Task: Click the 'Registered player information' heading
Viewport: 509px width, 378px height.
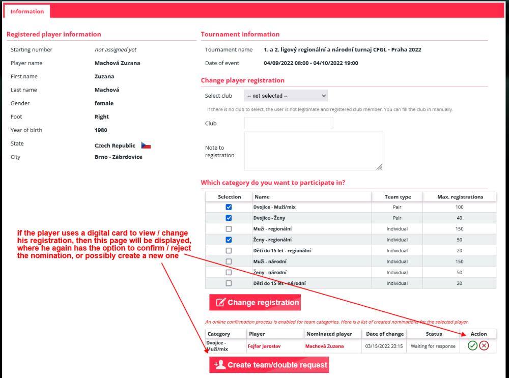Action: (54, 34)
